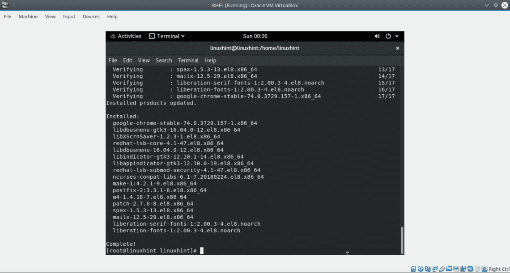Click installed google-chrome-stable-74.0.3729.157-1.x86_64 entry
The width and height of the screenshot is (510, 273).
[185, 123]
